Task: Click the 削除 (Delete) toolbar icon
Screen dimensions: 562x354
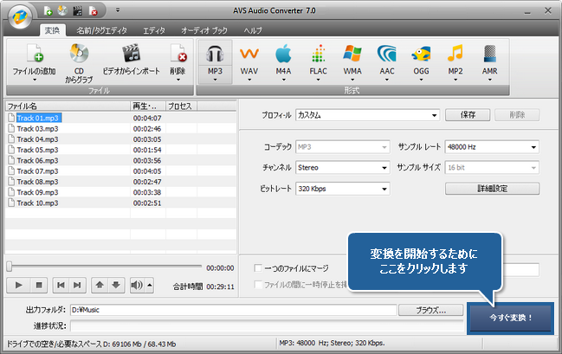Action: tap(178, 55)
